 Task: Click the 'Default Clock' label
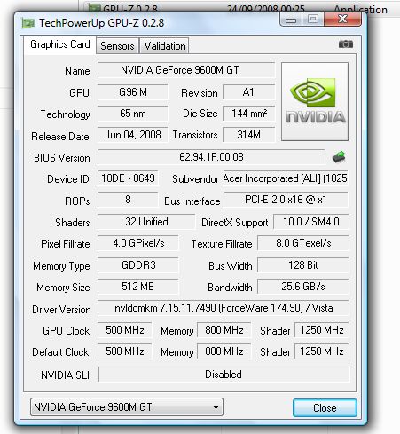coord(60,352)
